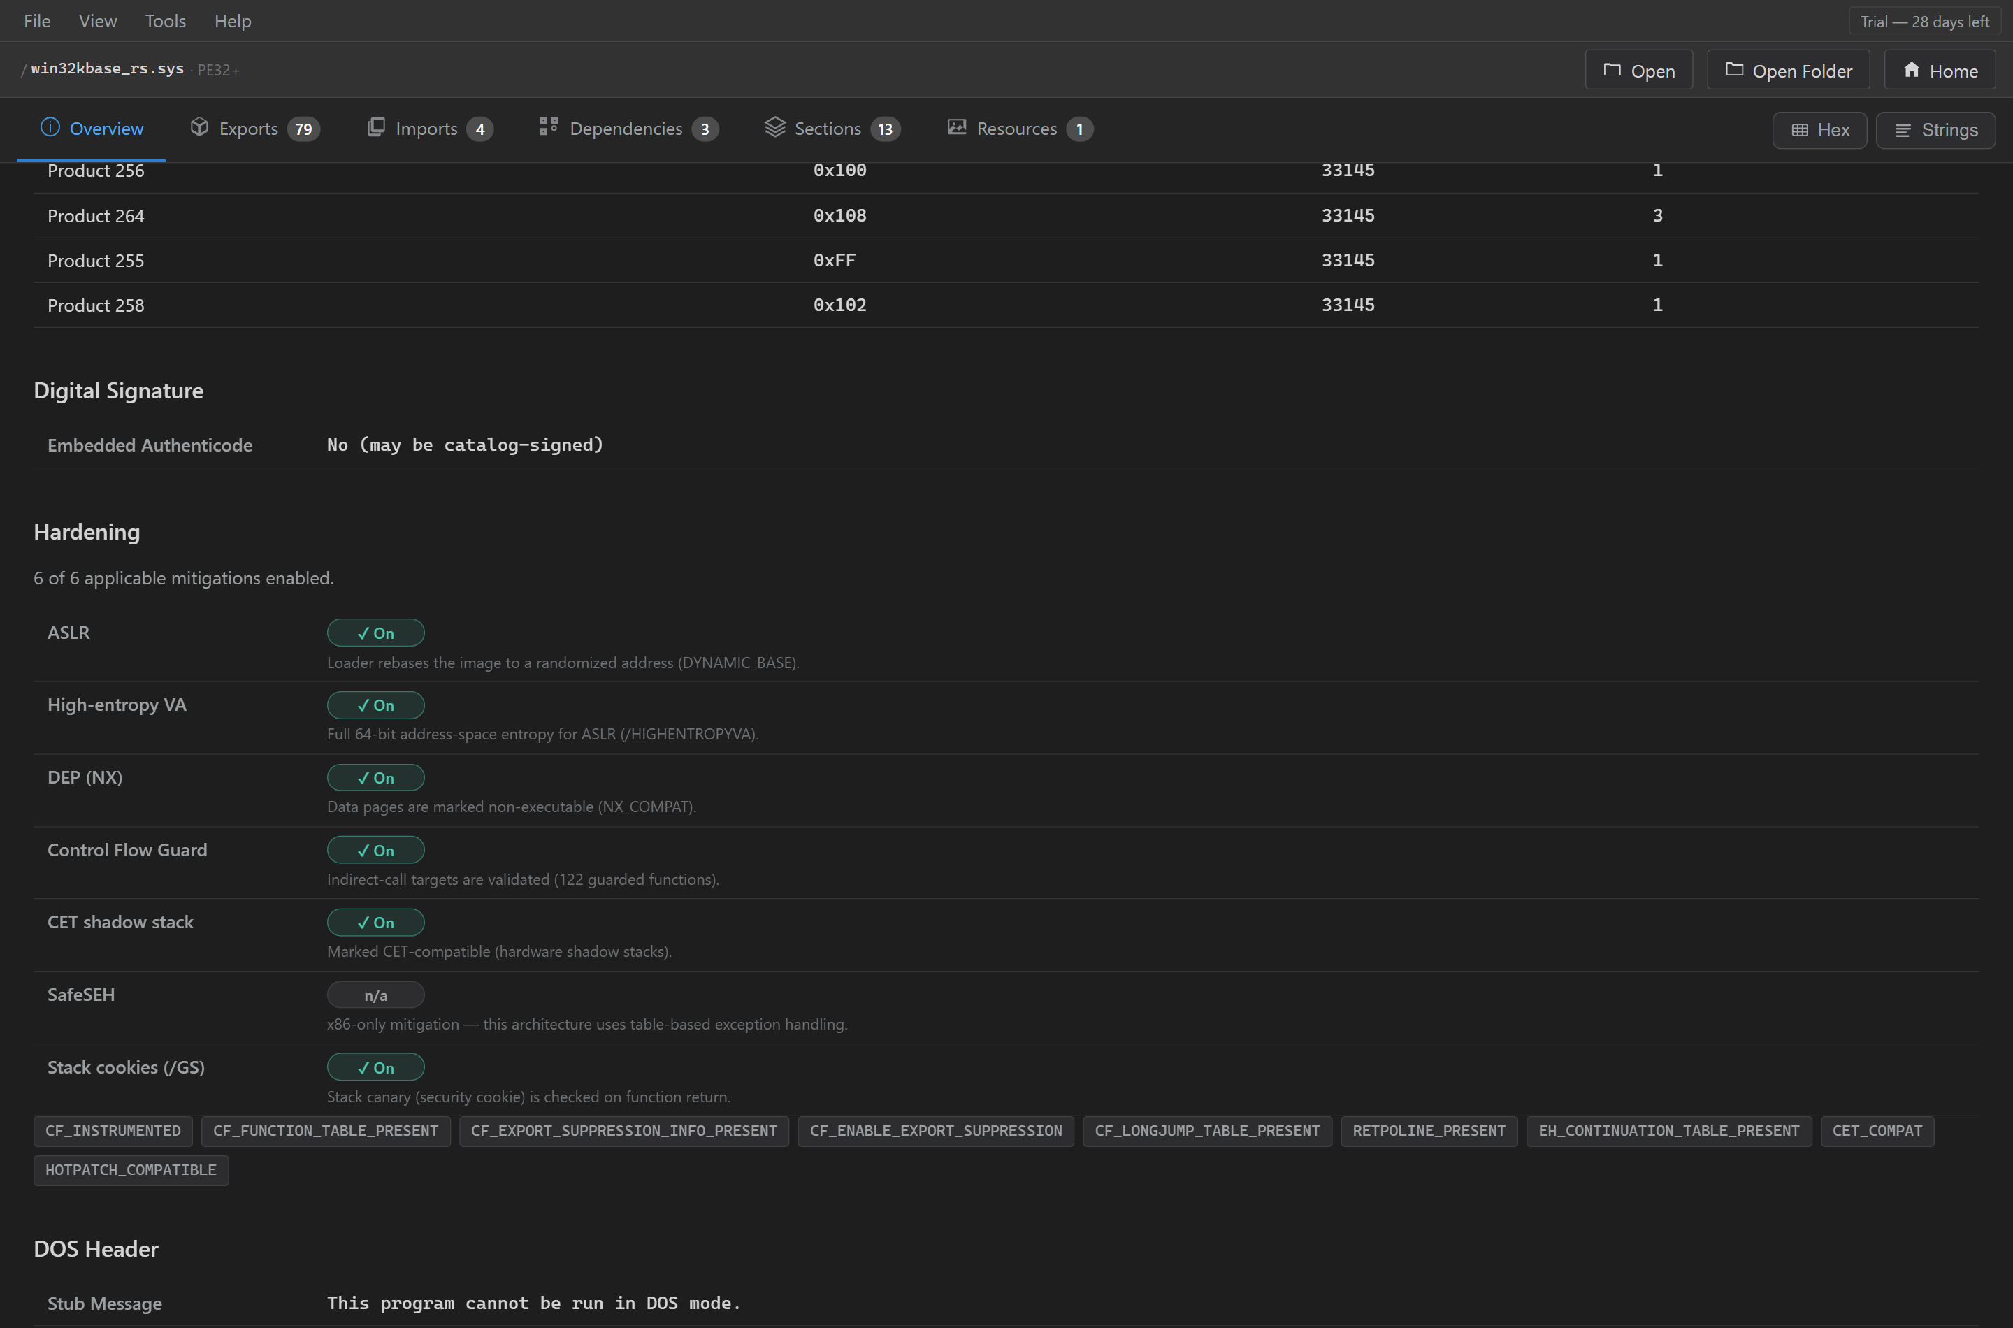This screenshot has height=1328, width=2013.
Task: Switch to the Imports tab
Action: tap(430, 129)
